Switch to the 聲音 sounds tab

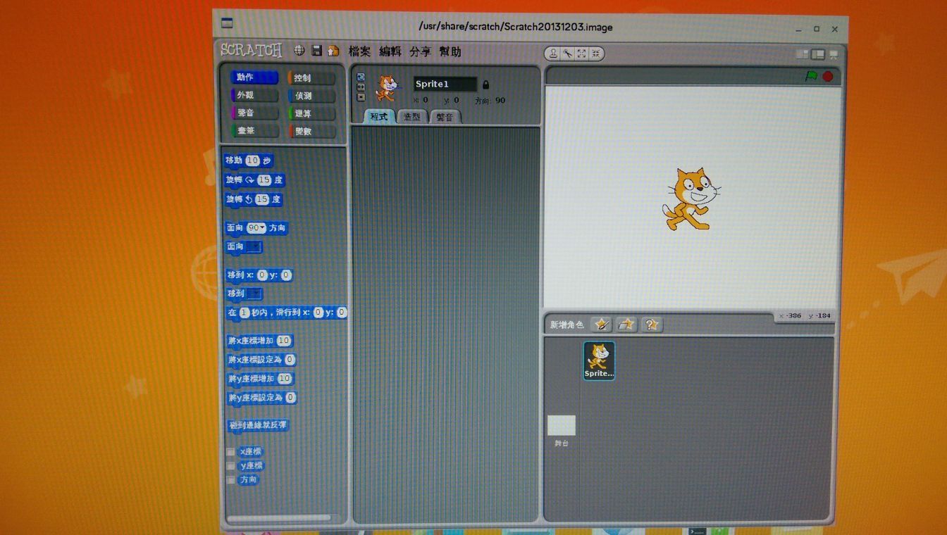(x=445, y=117)
